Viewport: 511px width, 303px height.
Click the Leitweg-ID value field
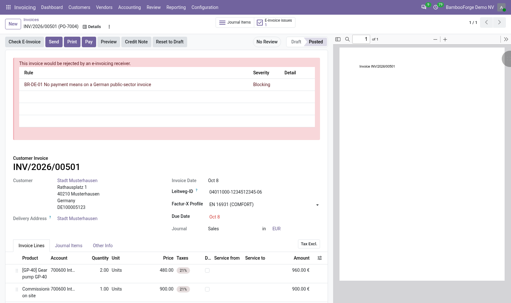coord(264,192)
